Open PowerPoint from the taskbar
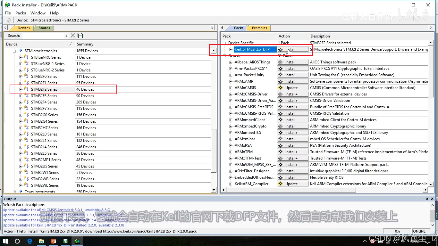Viewport: 438px width, 246px height. [x=54, y=241]
